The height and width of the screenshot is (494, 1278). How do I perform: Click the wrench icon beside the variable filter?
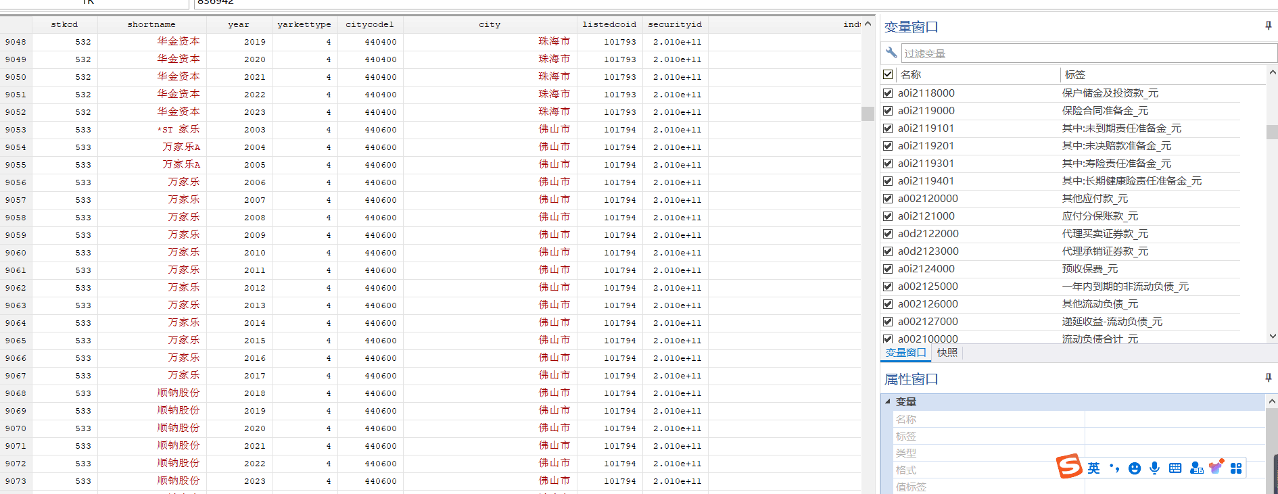pos(891,53)
